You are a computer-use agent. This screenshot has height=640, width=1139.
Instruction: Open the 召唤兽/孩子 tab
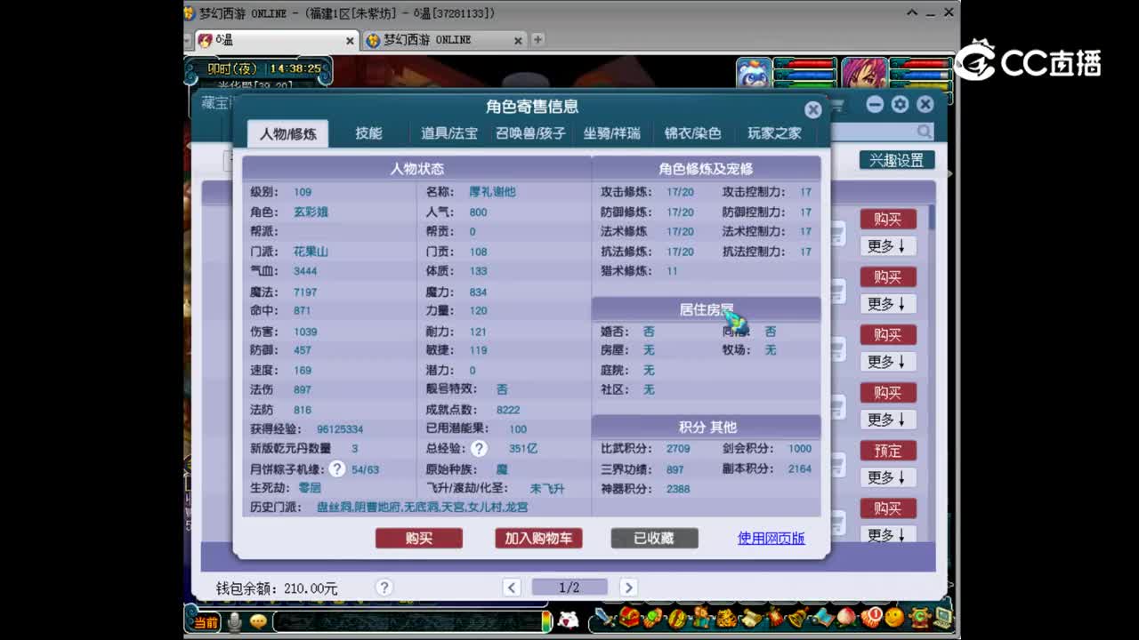point(530,133)
